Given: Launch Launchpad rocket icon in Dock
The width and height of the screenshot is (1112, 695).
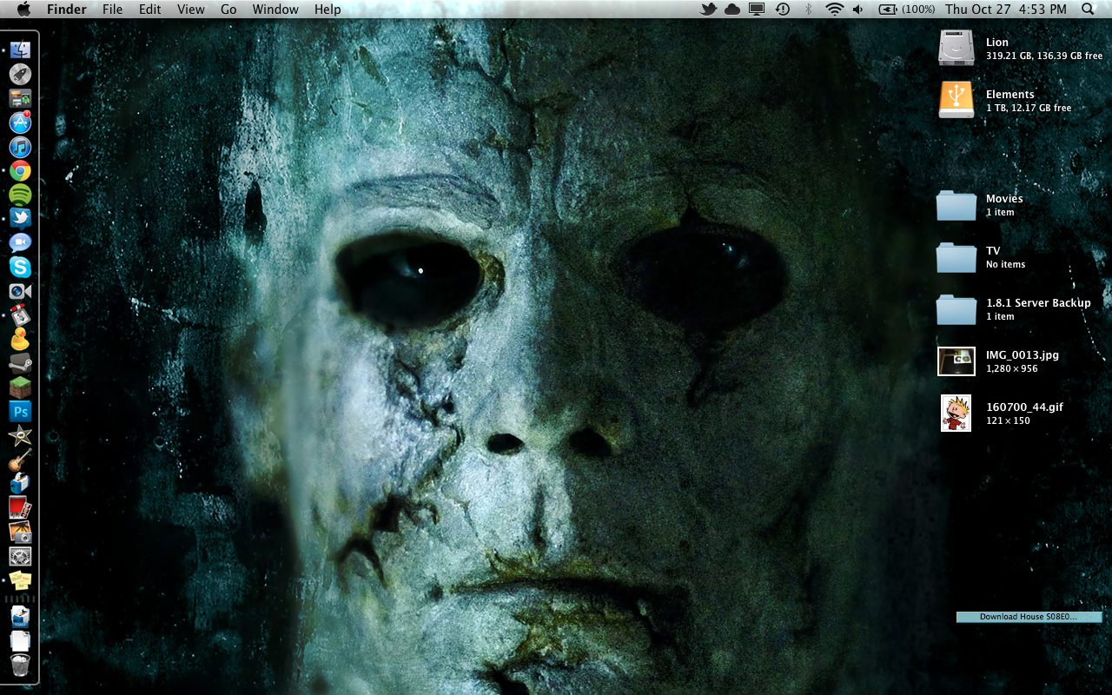Looking at the screenshot, I should [x=21, y=75].
